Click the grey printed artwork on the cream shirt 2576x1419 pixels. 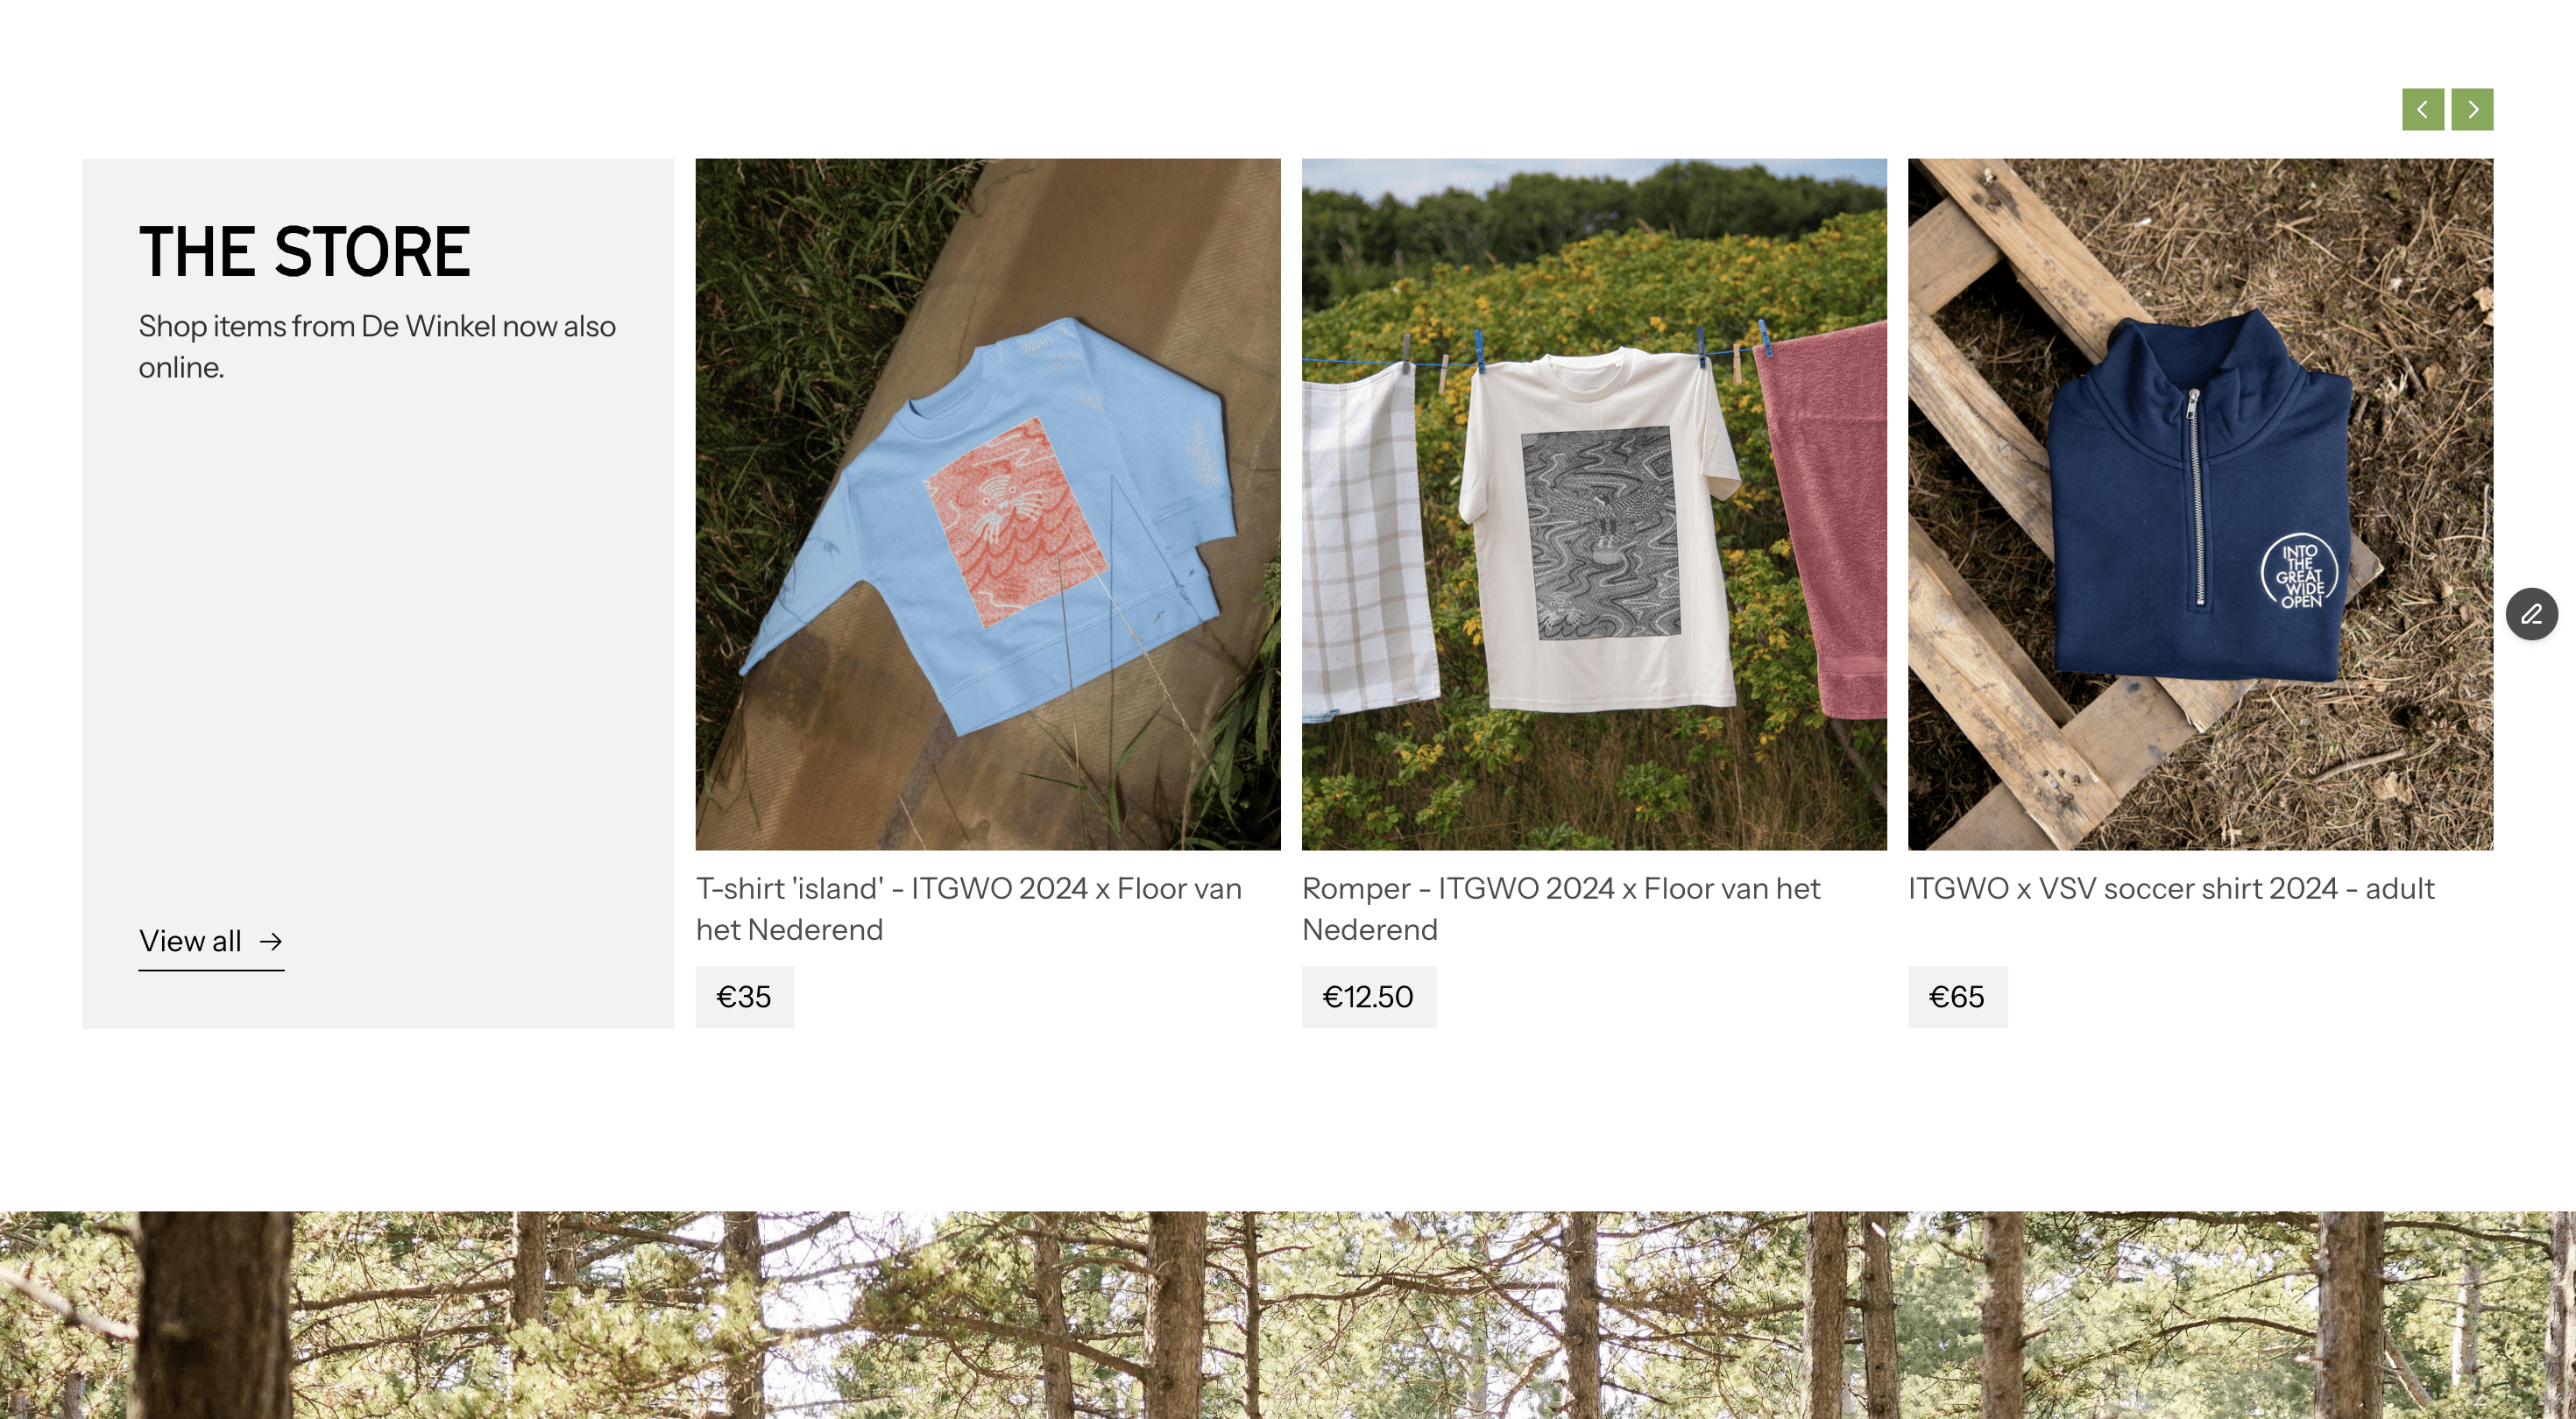(1601, 532)
